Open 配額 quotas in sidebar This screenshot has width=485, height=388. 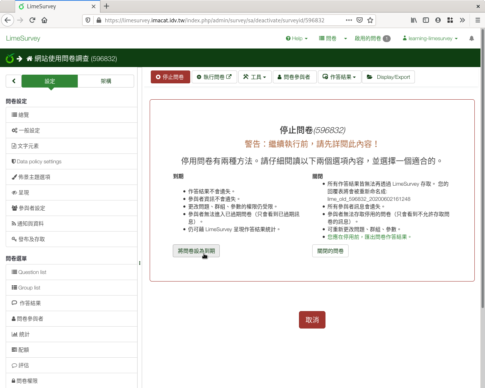tap(72, 350)
